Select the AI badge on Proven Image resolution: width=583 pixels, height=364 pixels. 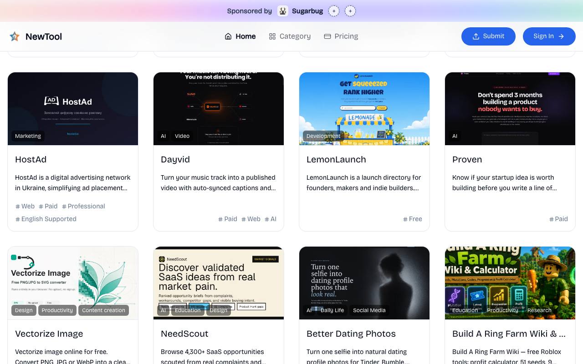455,136
